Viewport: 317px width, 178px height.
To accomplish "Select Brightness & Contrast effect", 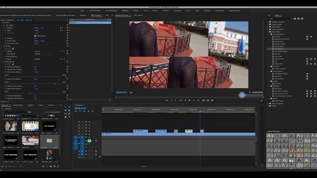I will tap(282, 39).
